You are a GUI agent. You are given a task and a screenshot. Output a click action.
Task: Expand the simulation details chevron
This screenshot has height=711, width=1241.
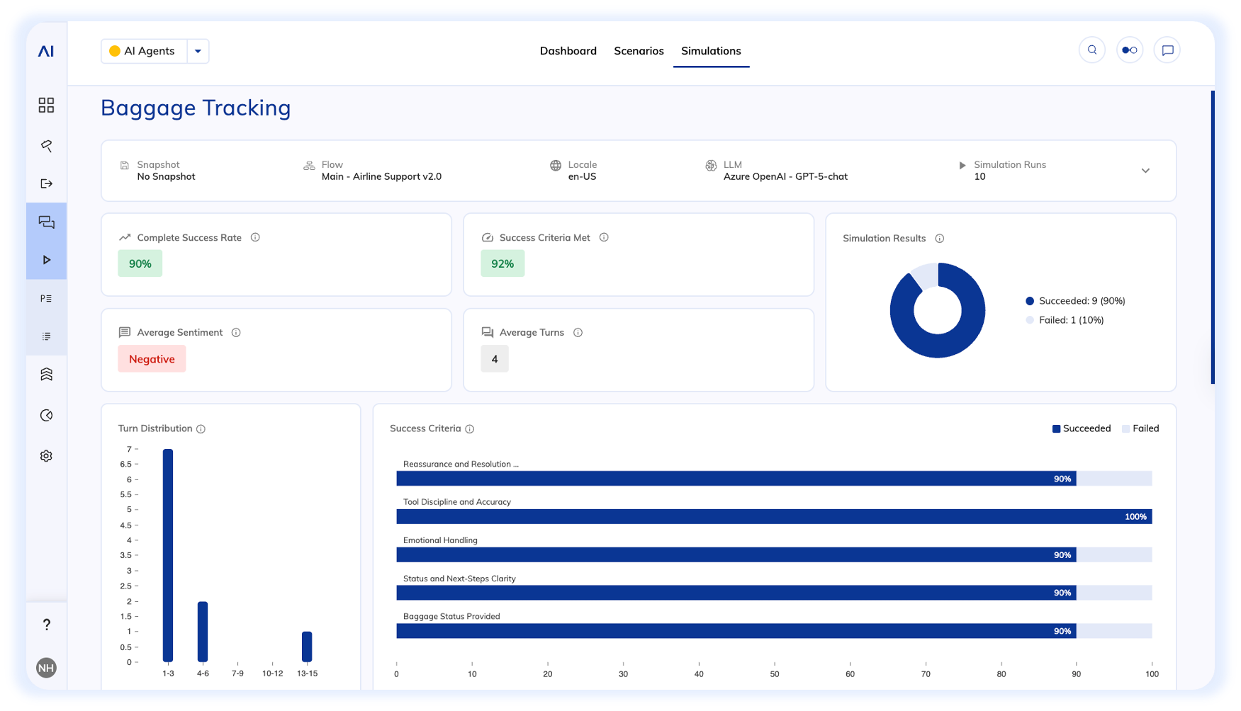point(1145,171)
